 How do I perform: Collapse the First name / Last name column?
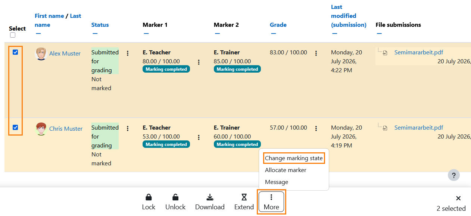(38, 34)
